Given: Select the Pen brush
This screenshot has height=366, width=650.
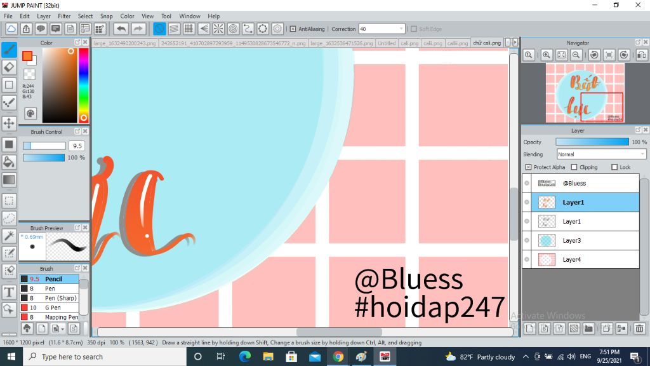Looking at the screenshot, I should (x=50, y=288).
